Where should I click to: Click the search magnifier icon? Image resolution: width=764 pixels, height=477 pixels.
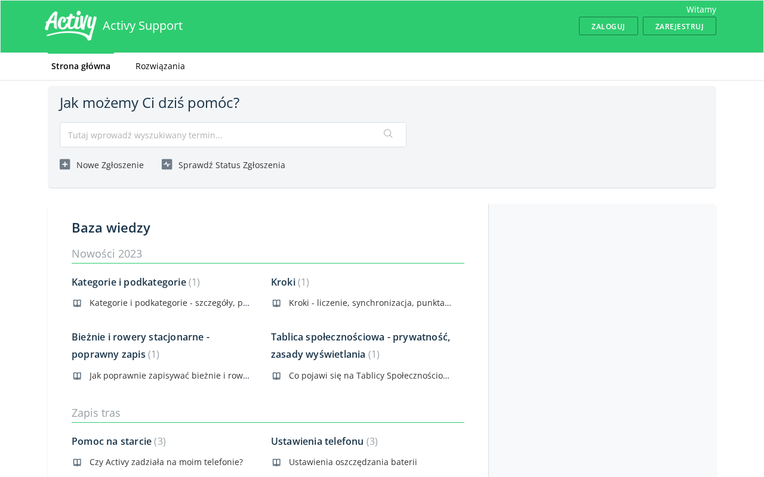(x=388, y=134)
